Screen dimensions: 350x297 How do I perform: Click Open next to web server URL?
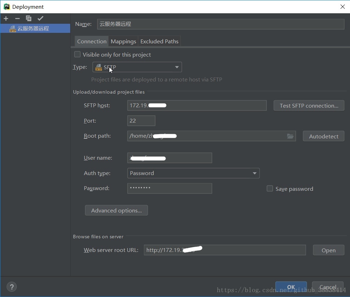tap(328, 250)
